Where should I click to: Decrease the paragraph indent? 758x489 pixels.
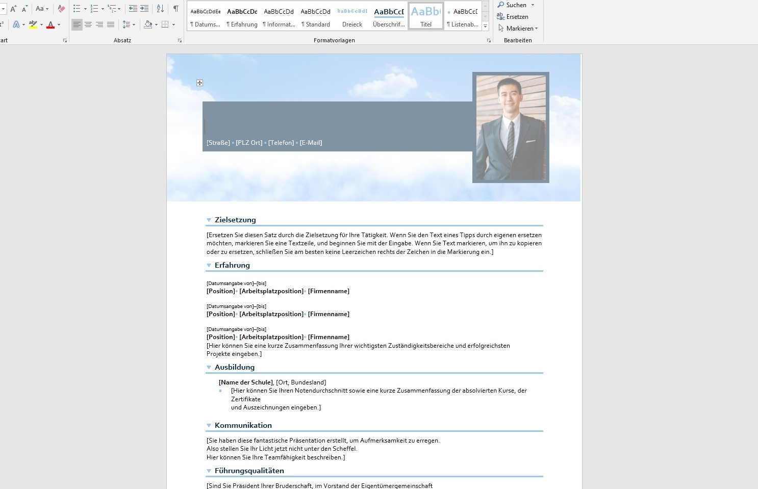pyautogui.click(x=133, y=9)
